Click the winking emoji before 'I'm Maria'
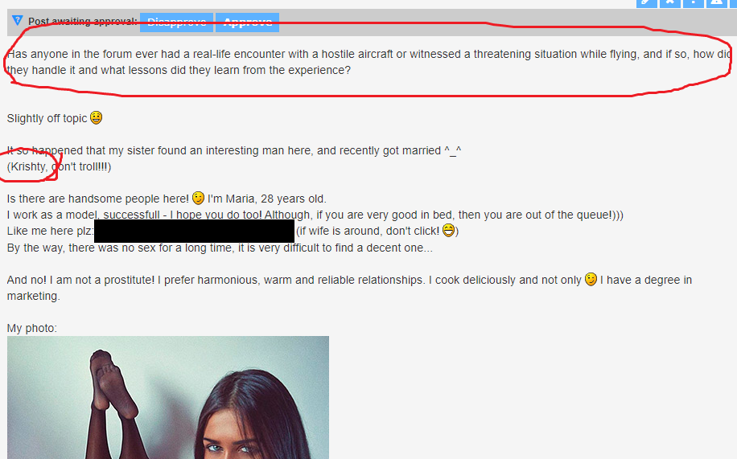Image resolution: width=737 pixels, height=459 pixels. pos(199,198)
